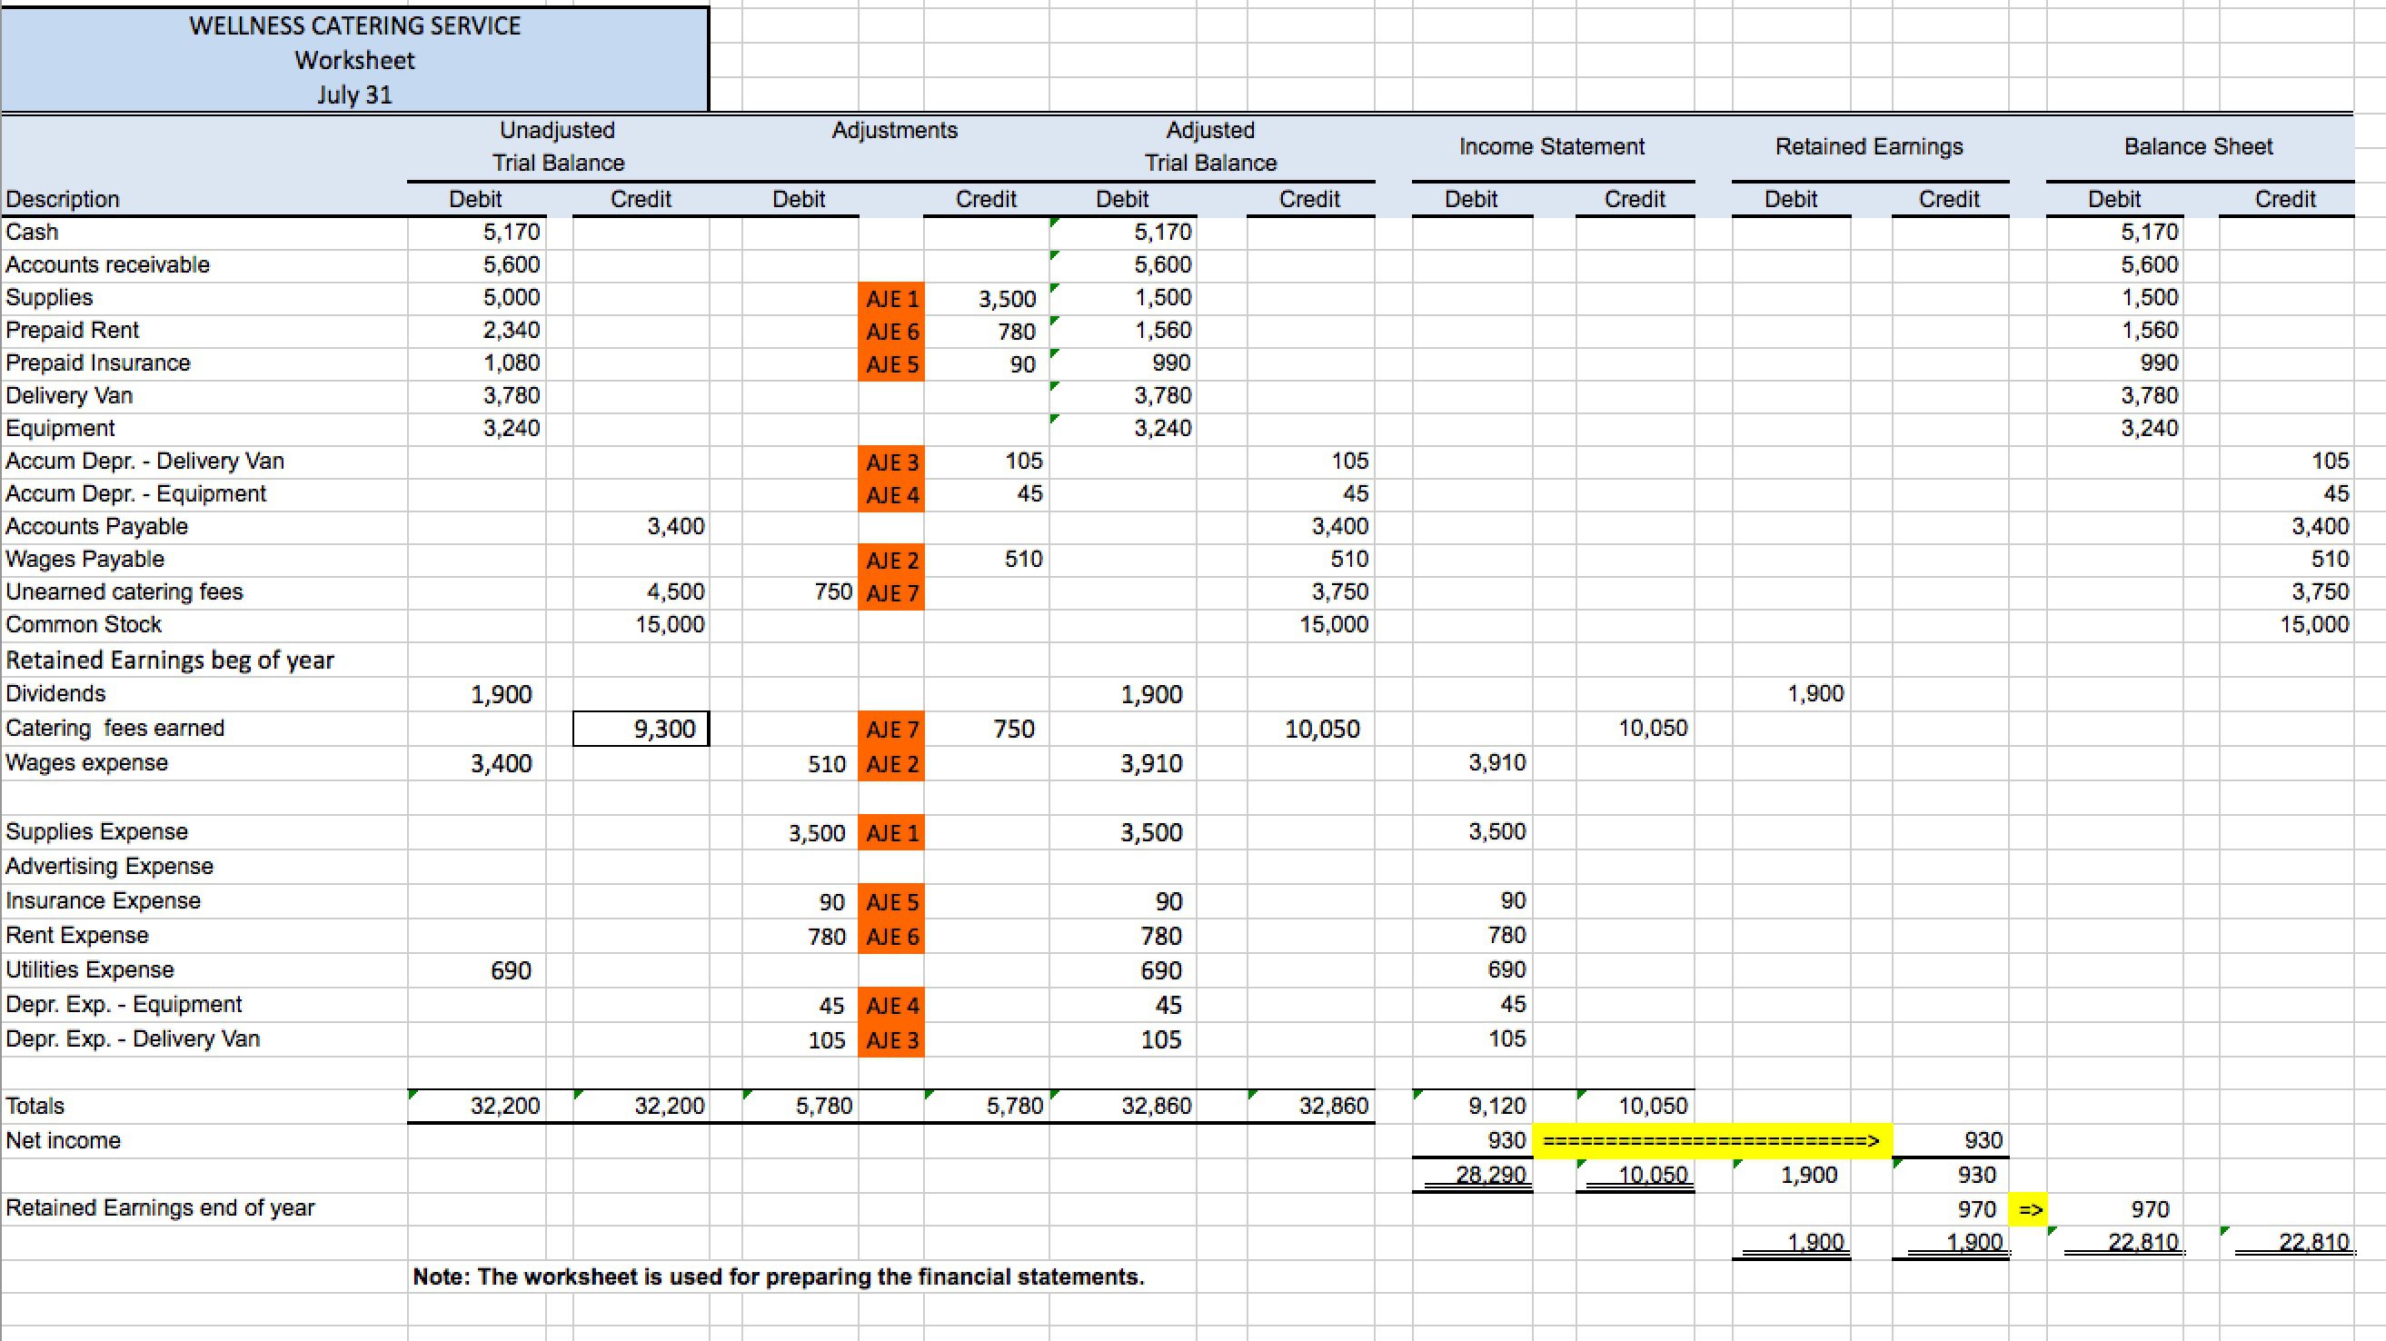Click the Net income 930 value under Income Statement
Screen dimensions: 2386x1341
tap(1506, 1141)
